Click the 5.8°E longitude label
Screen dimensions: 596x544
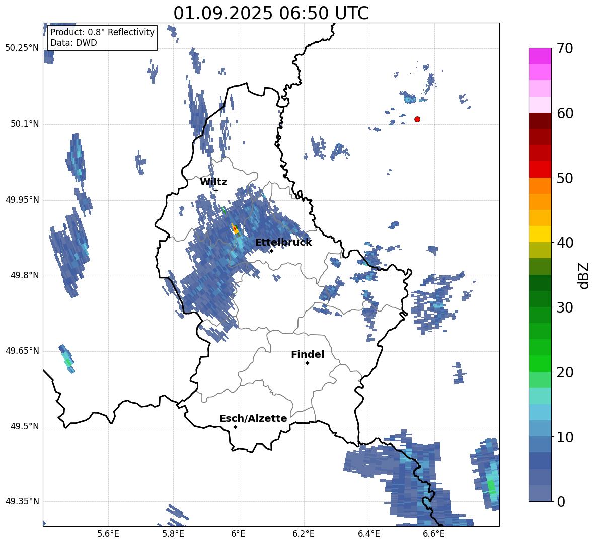click(x=173, y=534)
